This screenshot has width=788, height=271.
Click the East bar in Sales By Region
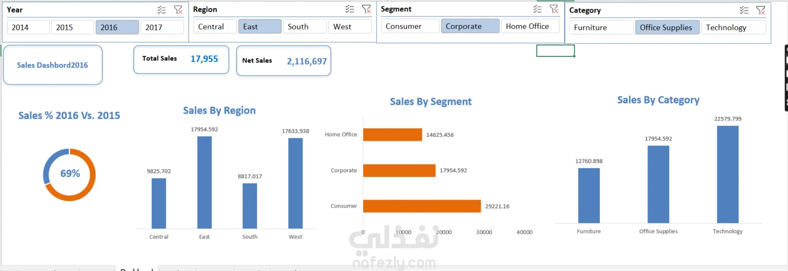pyautogui.click(x=204, y=182)
